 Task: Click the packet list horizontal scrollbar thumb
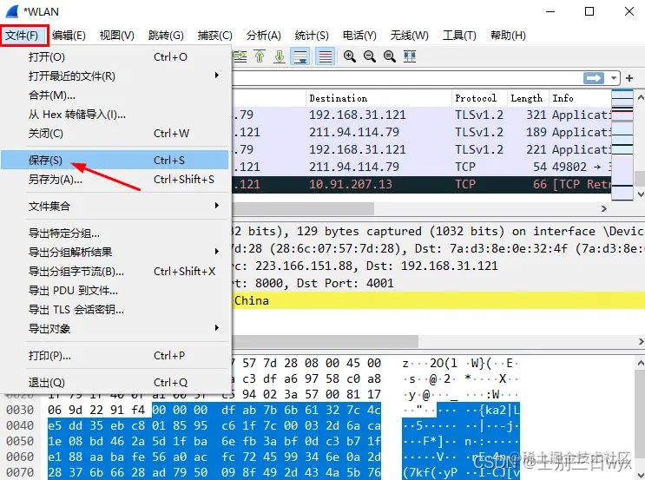(303, 208)
